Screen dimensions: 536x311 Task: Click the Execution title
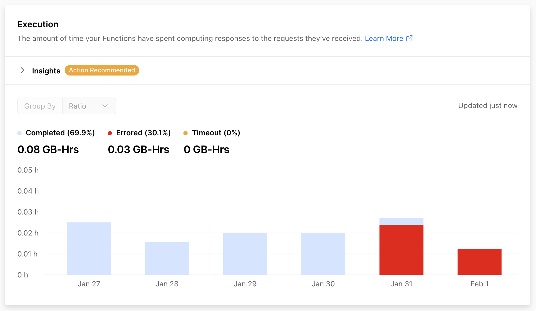click(38, 24)
